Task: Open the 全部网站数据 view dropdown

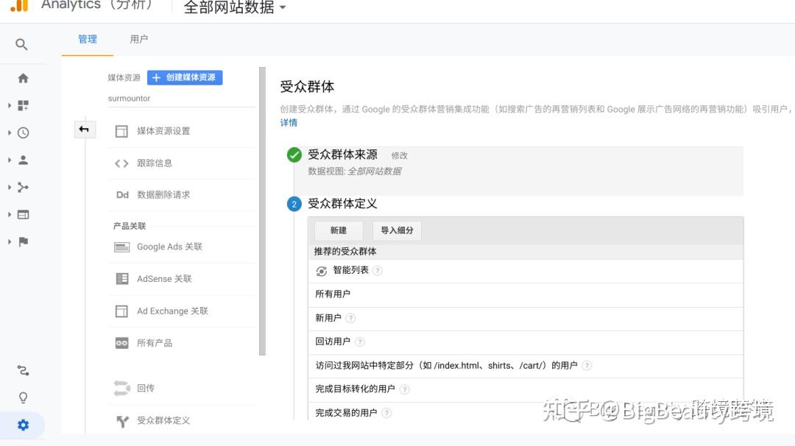Action: [235, 7]
